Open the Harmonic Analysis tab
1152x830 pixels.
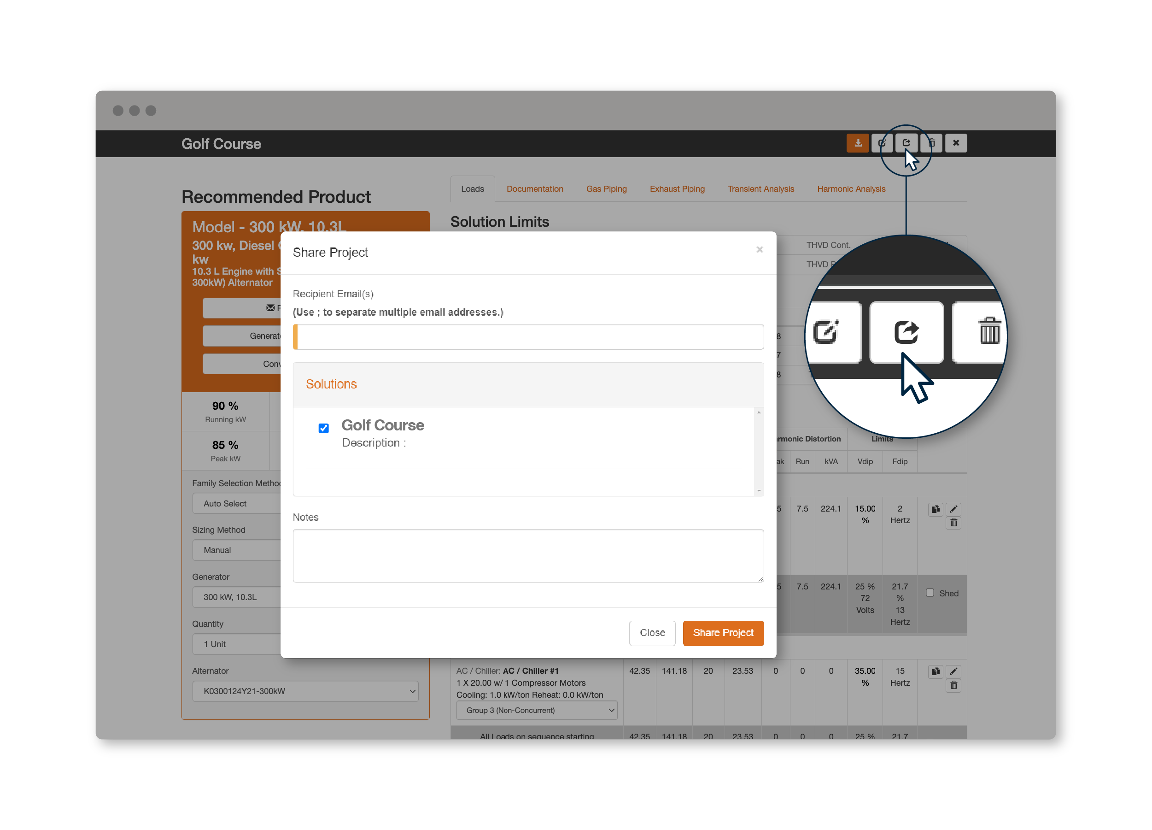point(851,189)
